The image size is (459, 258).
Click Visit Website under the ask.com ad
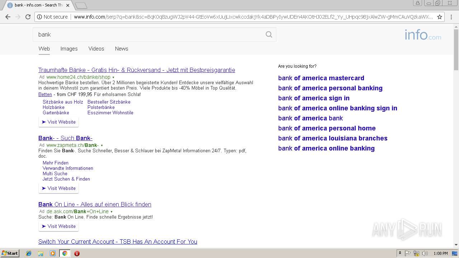point(58,226)
